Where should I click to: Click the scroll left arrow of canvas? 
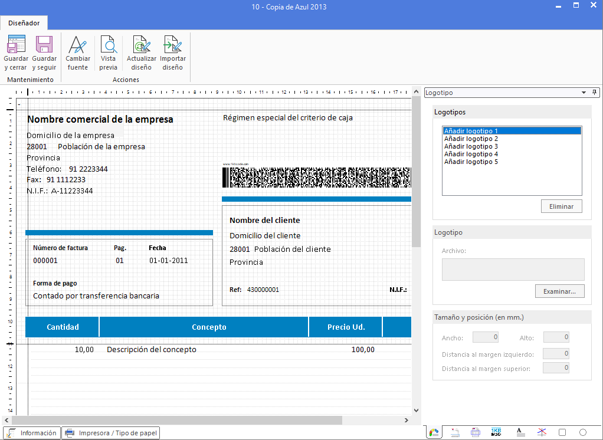tap(6, 421)
